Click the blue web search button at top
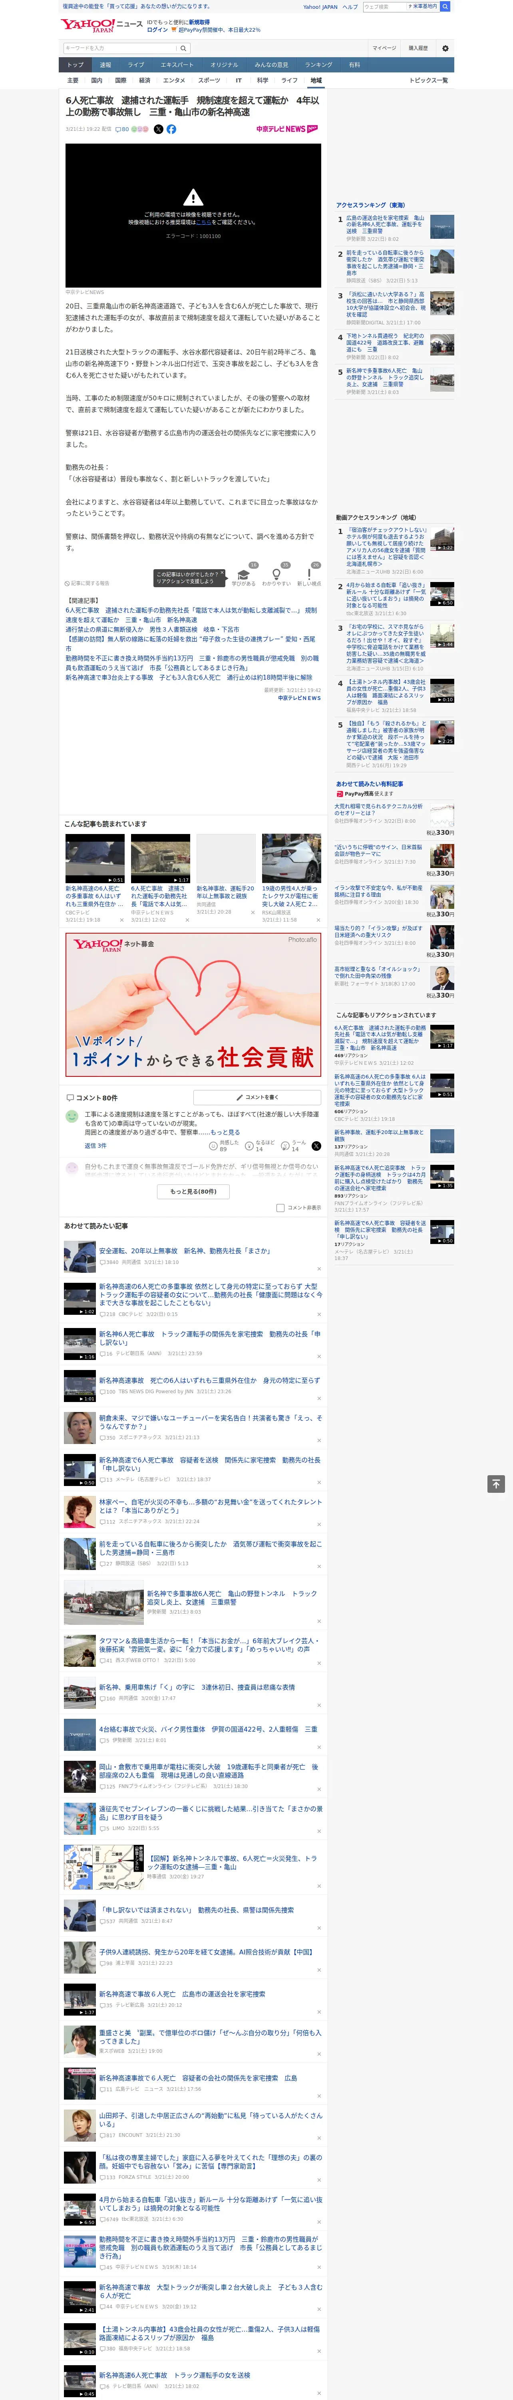Viewport: 513px width, 2400px height. [x=445, y=6]
